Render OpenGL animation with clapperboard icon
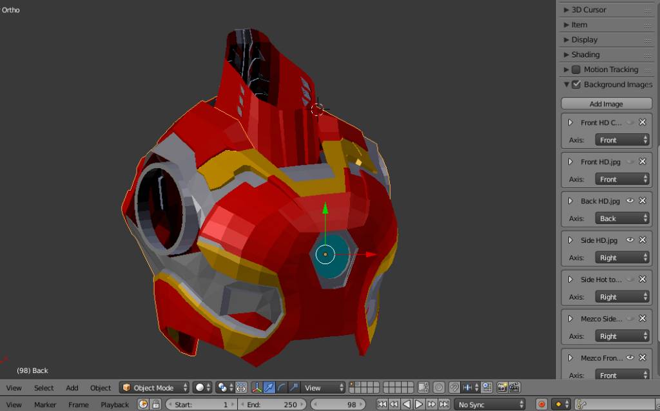660x411 pixels. click(514, 387)
